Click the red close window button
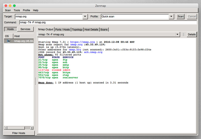This screenshot has width=201, height=139. [x=6, y=6]
